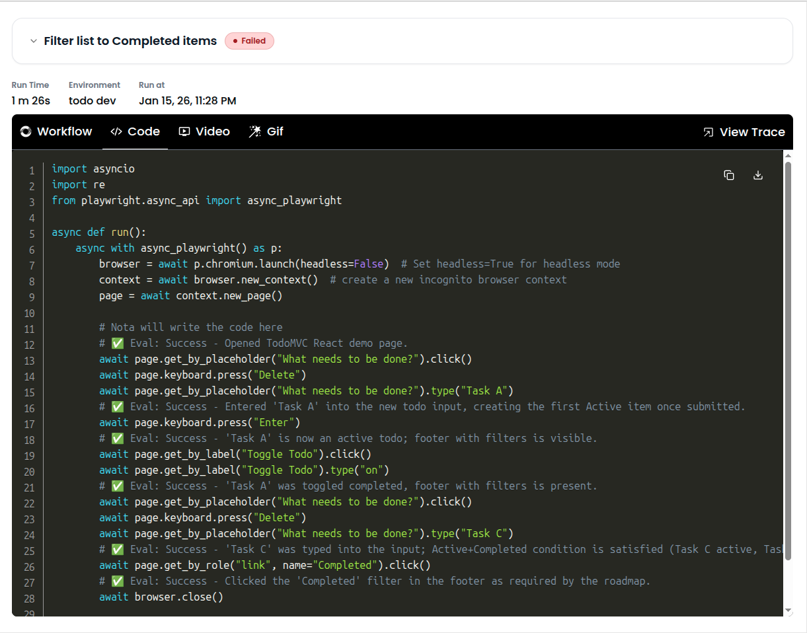The width and height of the screenshot is (807, 633).
Task: Select the Code tab
Action: (x=135, y=131)
